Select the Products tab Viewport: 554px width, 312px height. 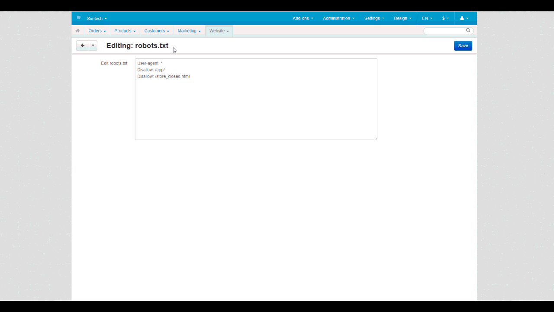125,31
